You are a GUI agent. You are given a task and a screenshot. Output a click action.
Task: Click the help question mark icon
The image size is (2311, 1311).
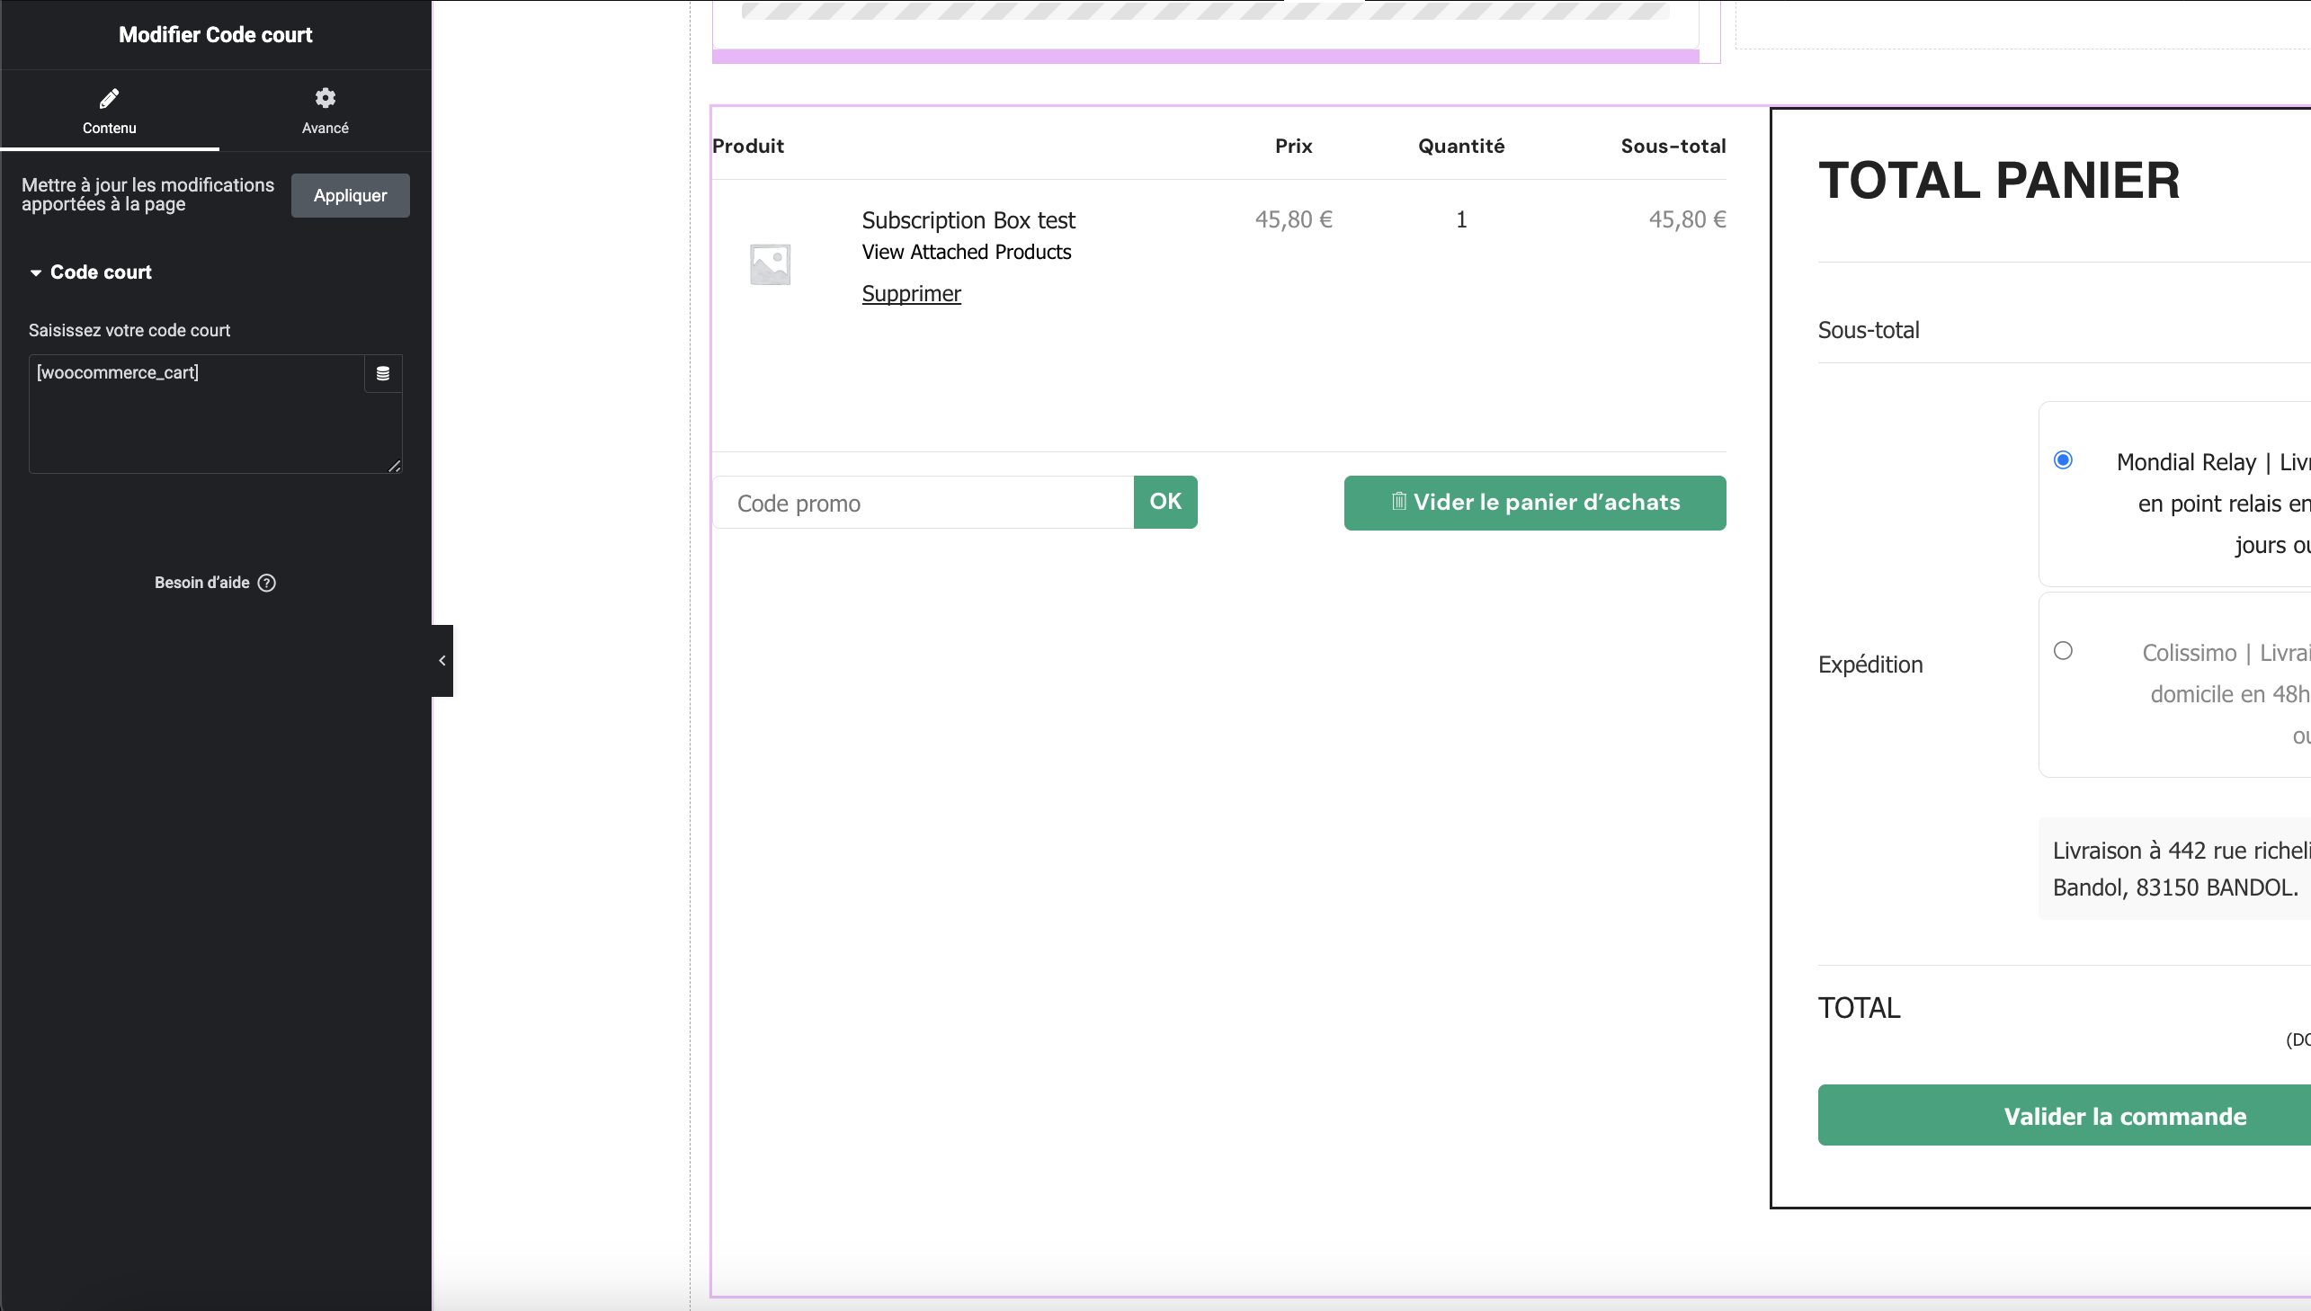266,583
